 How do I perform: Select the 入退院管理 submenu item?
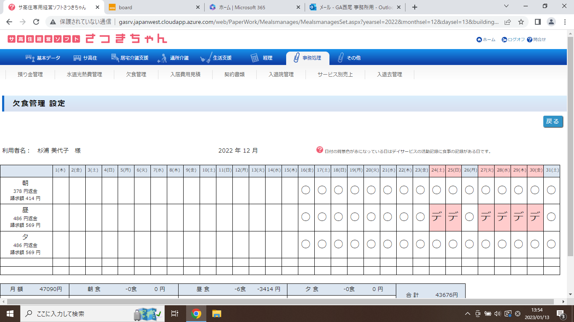point(281,75)
